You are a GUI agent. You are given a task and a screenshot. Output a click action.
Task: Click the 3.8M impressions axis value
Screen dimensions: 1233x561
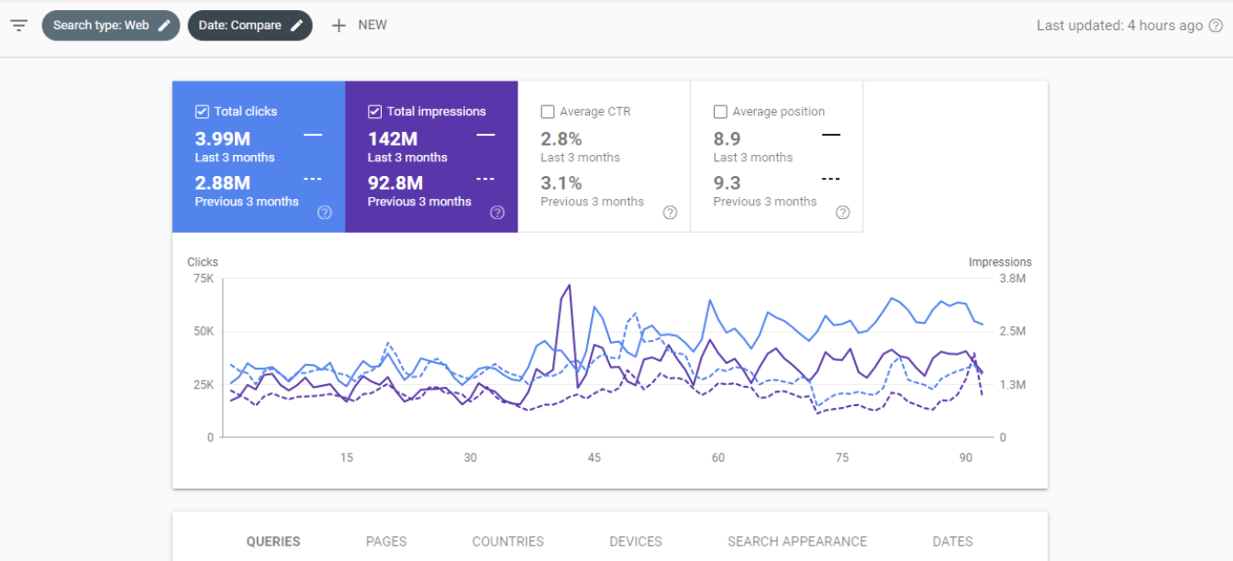click(x=1013, y=278)
